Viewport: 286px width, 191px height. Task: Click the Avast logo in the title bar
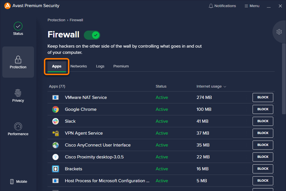[7, 6]
